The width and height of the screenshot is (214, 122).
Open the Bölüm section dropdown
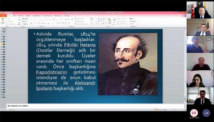coord(26,24)
